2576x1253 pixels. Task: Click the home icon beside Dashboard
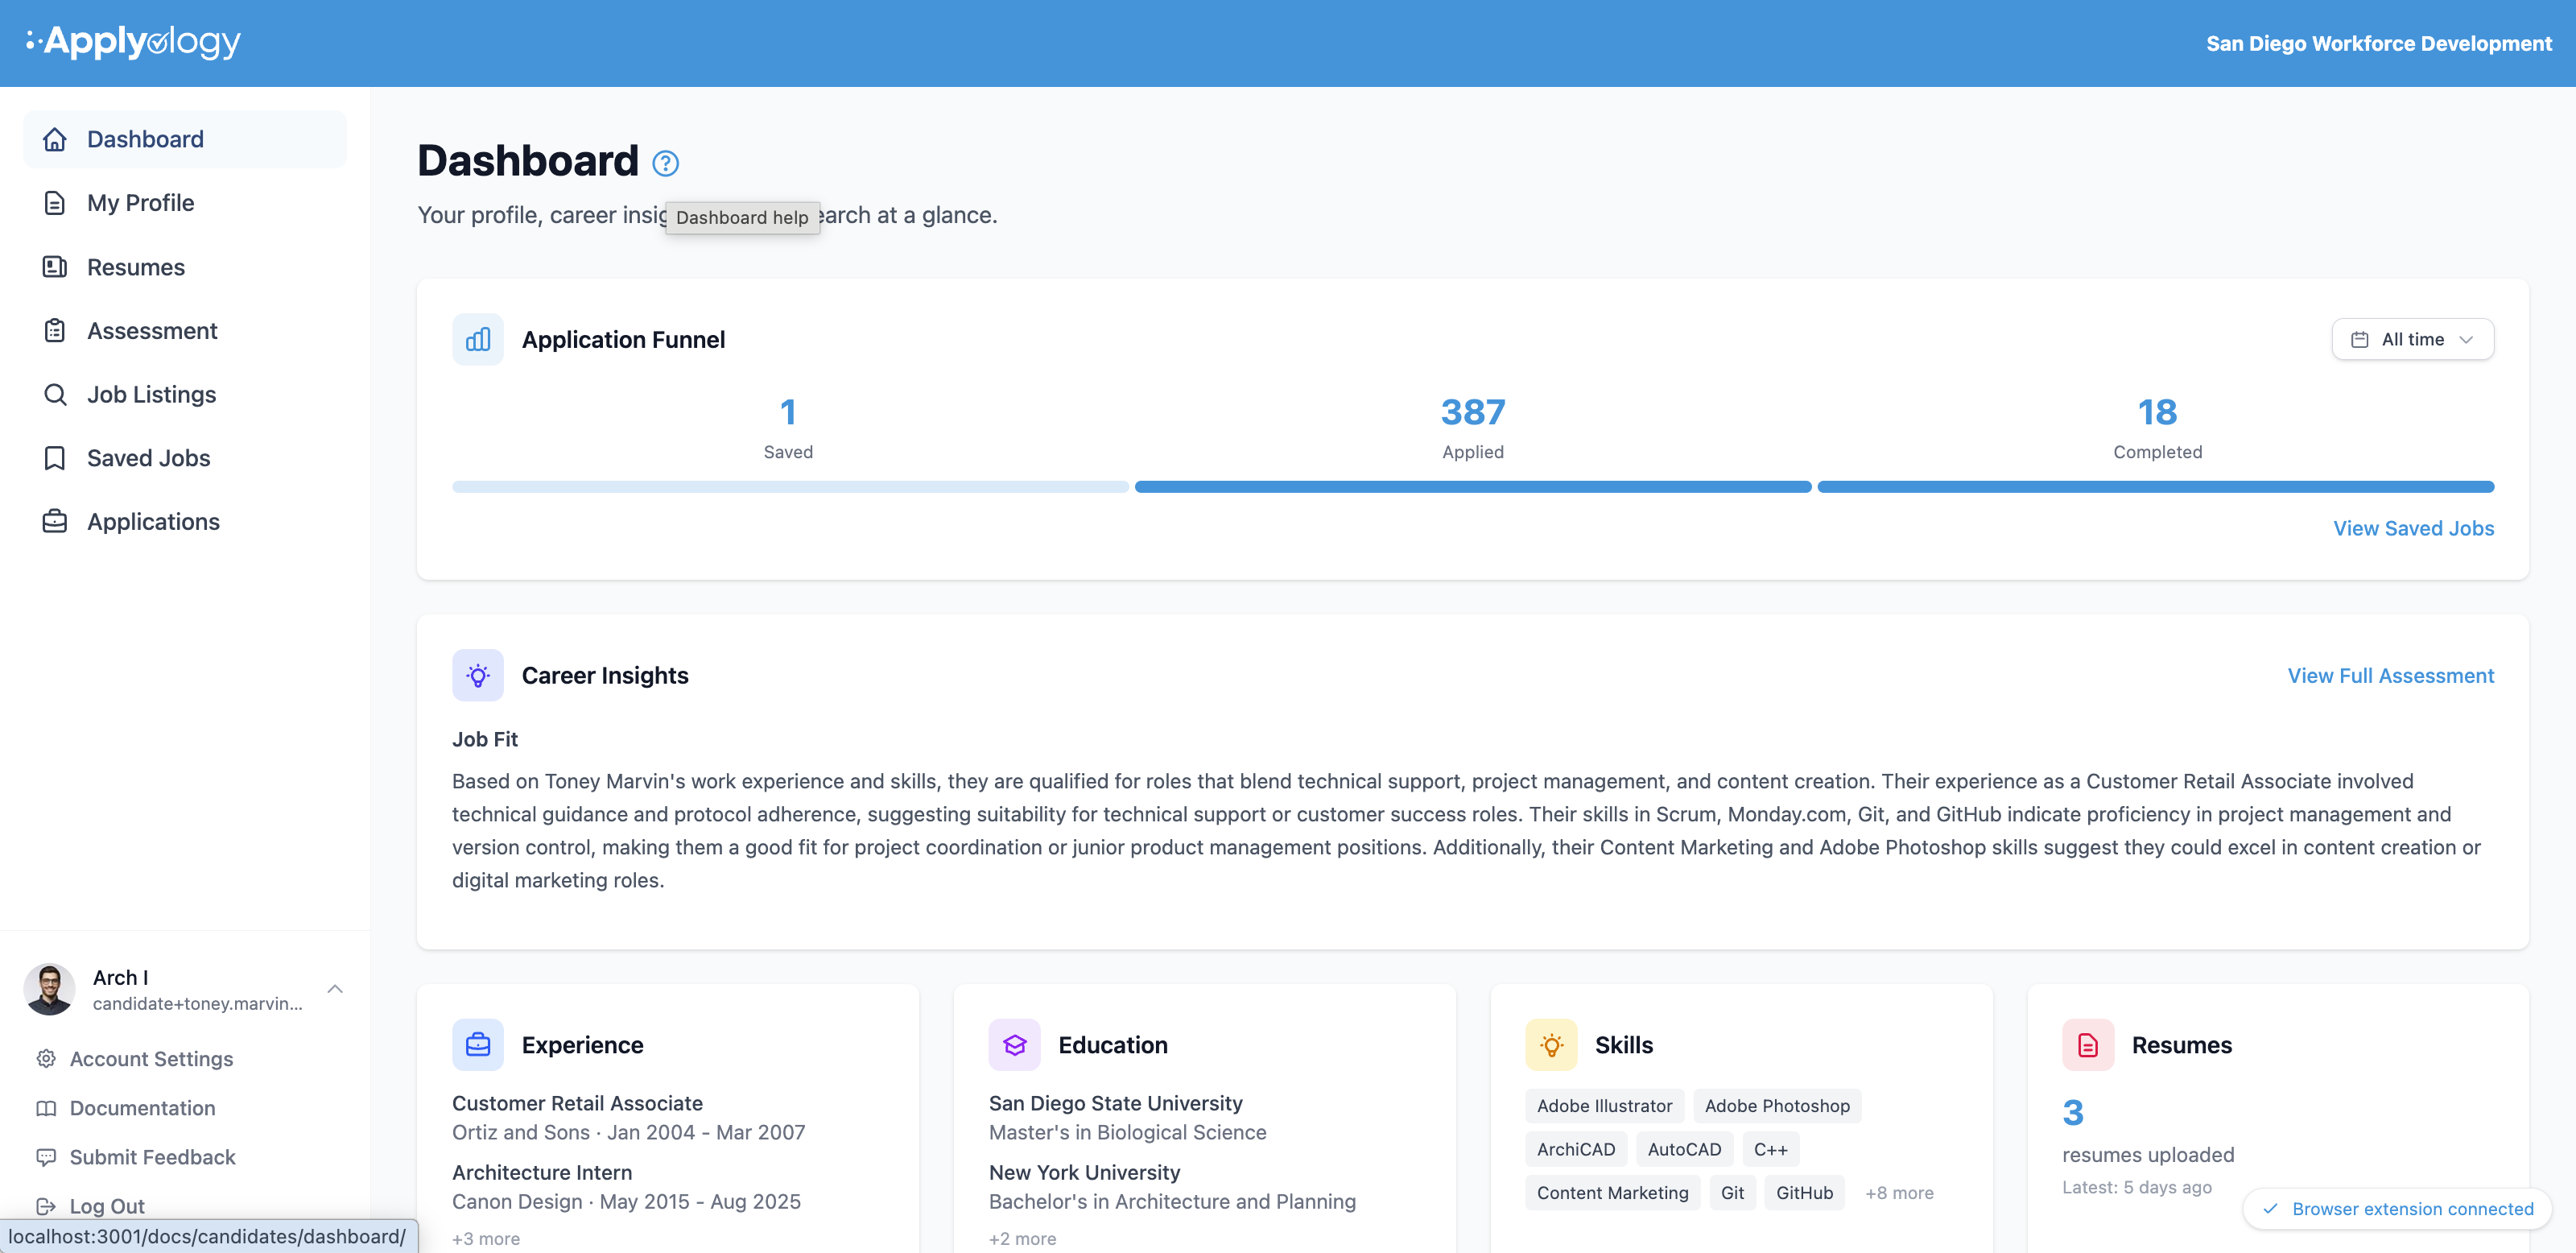[x=55, y=139]
